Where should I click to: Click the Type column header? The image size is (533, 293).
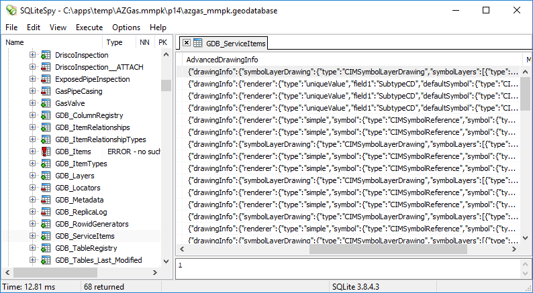click(119, 42)
